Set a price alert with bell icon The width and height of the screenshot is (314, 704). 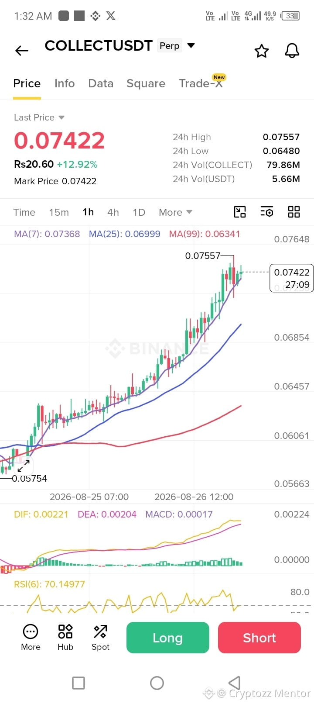[292, 51]
